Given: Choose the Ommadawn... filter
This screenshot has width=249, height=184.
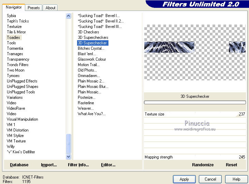Looking at the screenshot, I should tap(89, 76).
